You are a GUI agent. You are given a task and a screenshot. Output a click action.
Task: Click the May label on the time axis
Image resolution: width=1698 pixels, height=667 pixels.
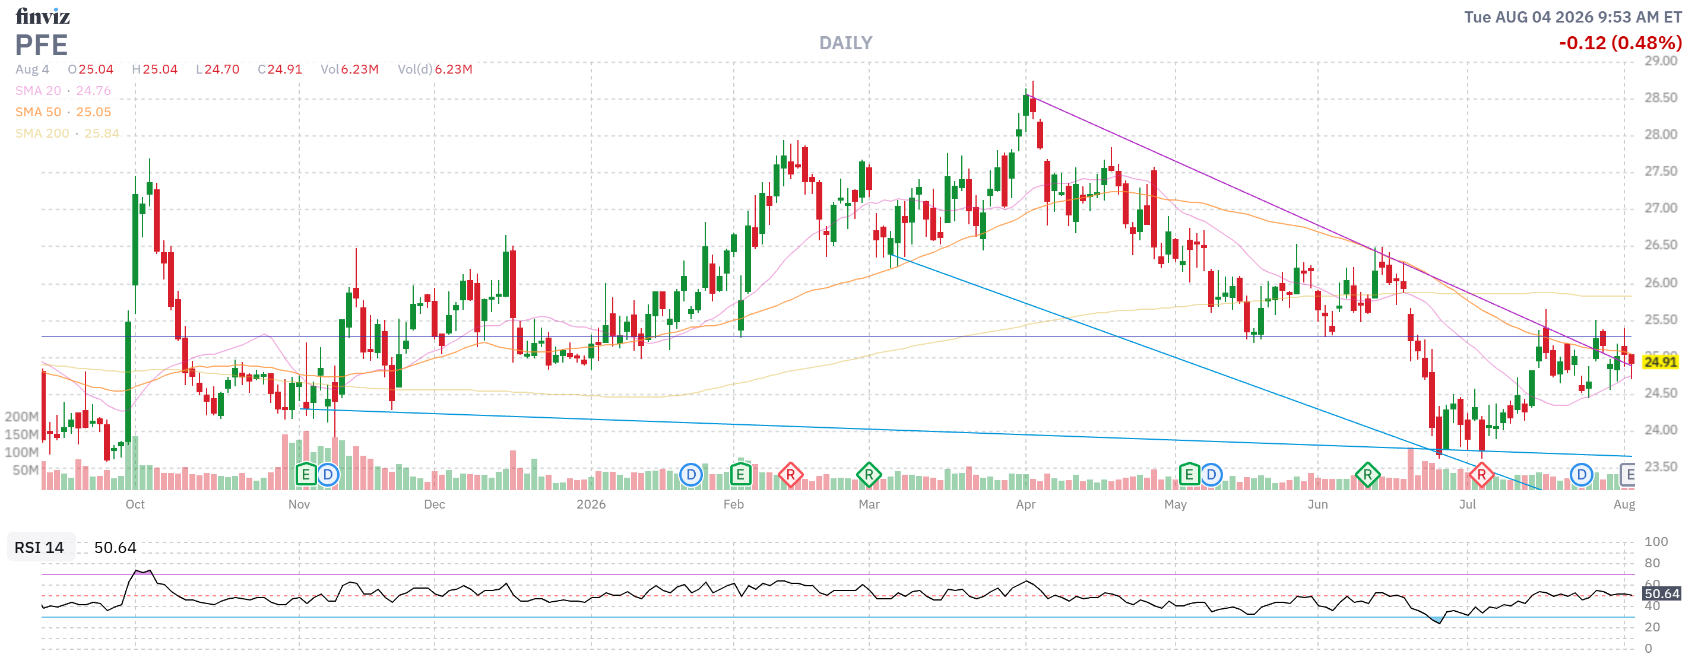[x=1176, y=504]
